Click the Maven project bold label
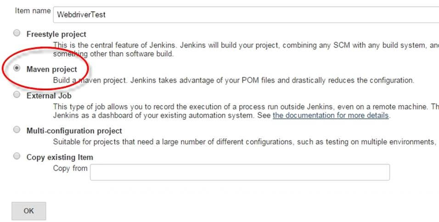The width and height of the screenshot is (439, 222). pos(52,69)
